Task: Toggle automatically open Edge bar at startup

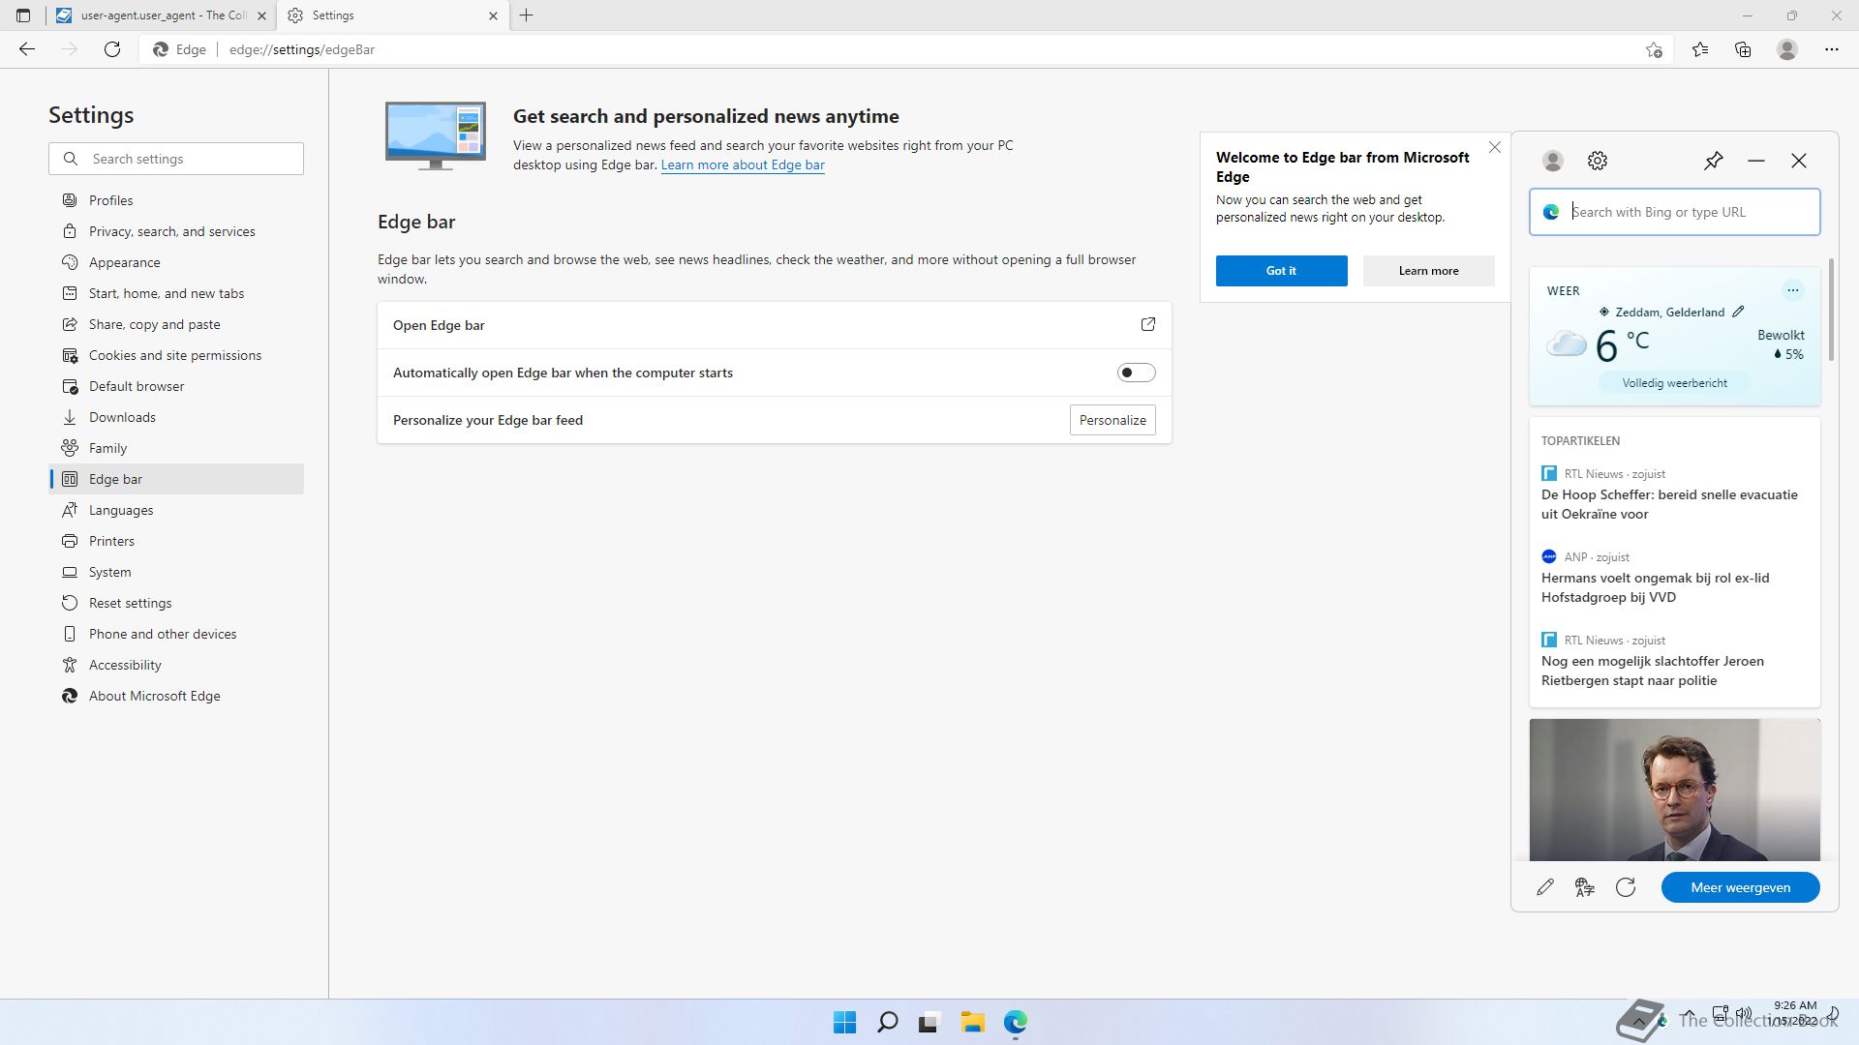Action: coord(1136,373)
